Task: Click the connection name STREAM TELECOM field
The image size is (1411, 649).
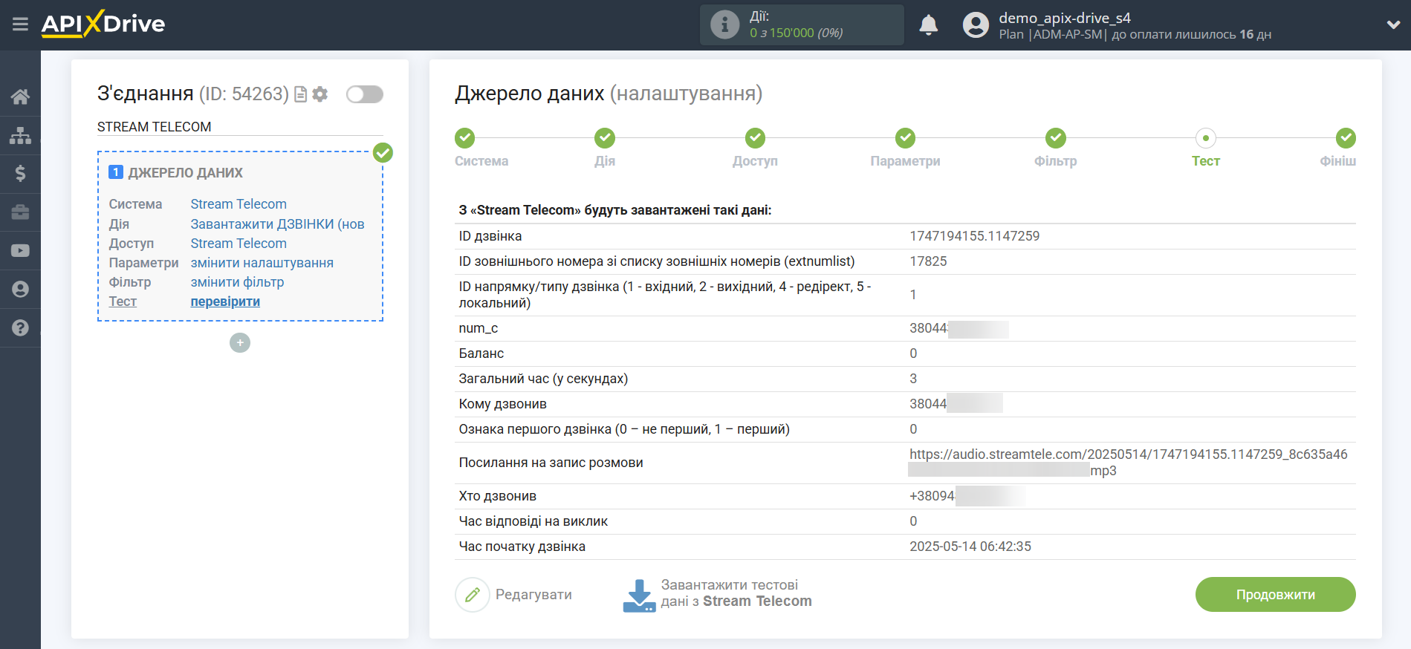Action: (x=239, y=127)
